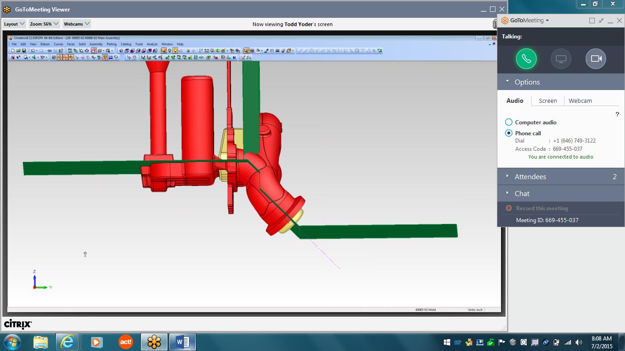The image size is (625, 351).
Task: Click the Citrix logo
Action: 18,324
